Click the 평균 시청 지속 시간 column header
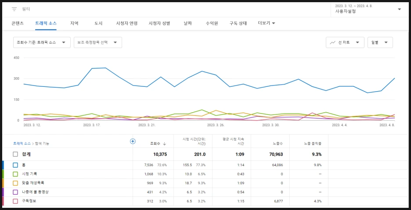This screenshot has width=411, height=210. pyautogui.click(x=233, y=142)
